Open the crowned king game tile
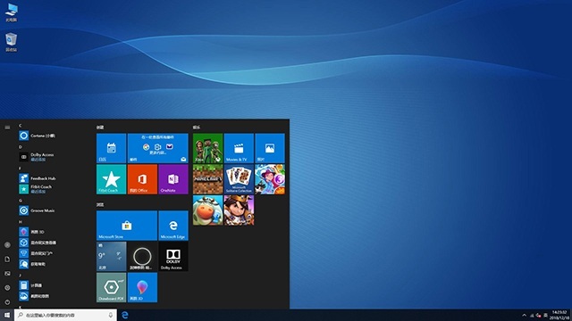Viewport: 572px width, 321px height. 239,210
